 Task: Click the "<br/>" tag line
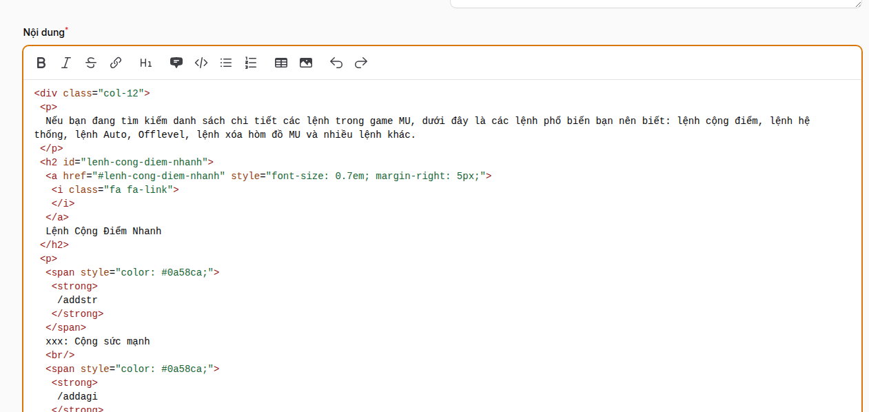click(x=60, y=355)
